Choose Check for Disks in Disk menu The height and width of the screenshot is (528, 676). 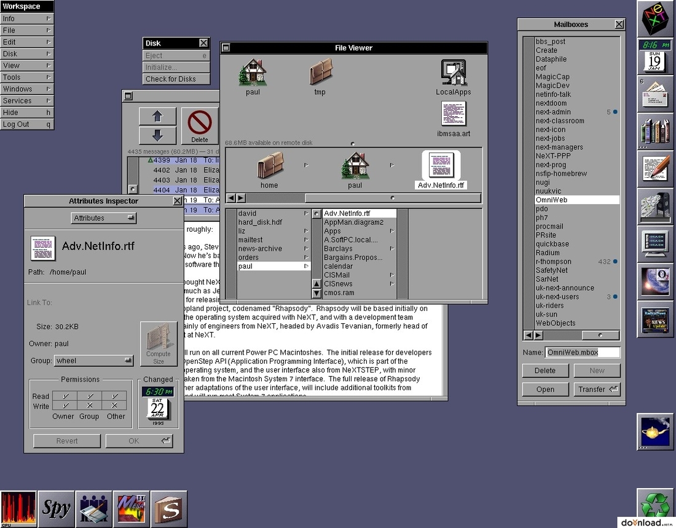tap(176, 79)
